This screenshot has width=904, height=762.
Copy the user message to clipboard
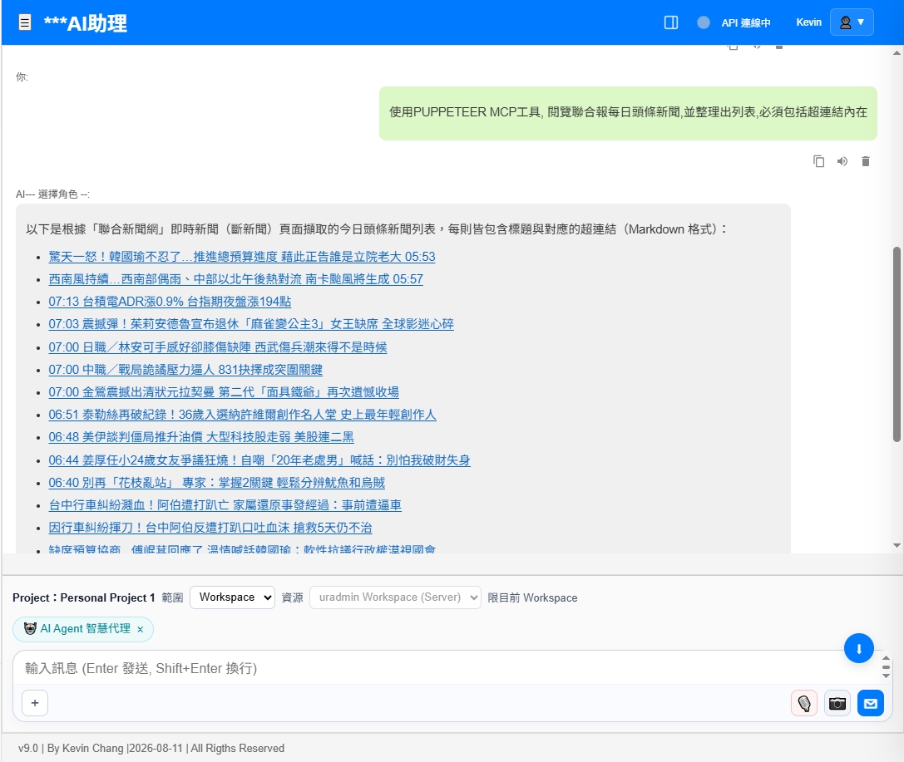(818, 161)
